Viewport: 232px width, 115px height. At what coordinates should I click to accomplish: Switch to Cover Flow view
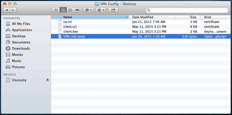pyautogui.click(x=77, y=10)
